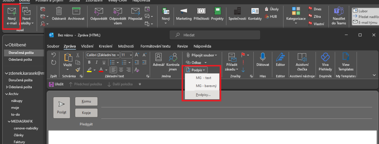Toggle italic text formatting
The image size is (379, 144).
pyautogui.click(x=96, y=62)
